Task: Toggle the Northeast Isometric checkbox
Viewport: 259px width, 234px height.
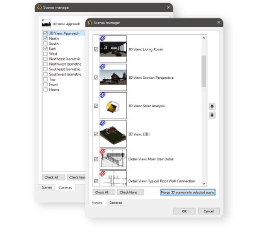Action: coord(45,59)
